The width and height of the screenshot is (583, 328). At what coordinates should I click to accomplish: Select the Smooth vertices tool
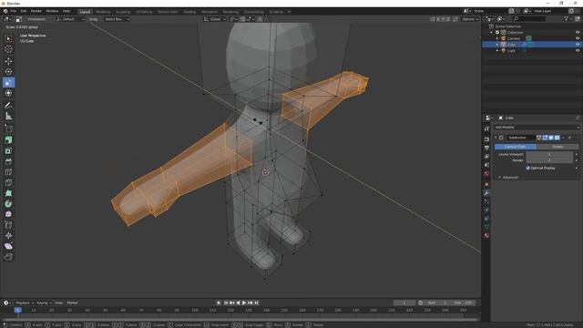8,215
